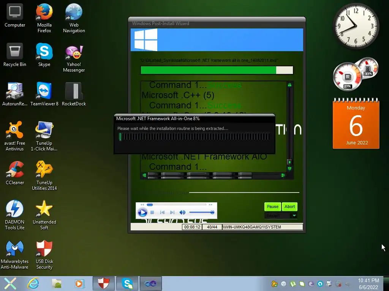The image size is (389, 291).
Task: Open the Computer desktop icon
Action: [x=15, y=16]
